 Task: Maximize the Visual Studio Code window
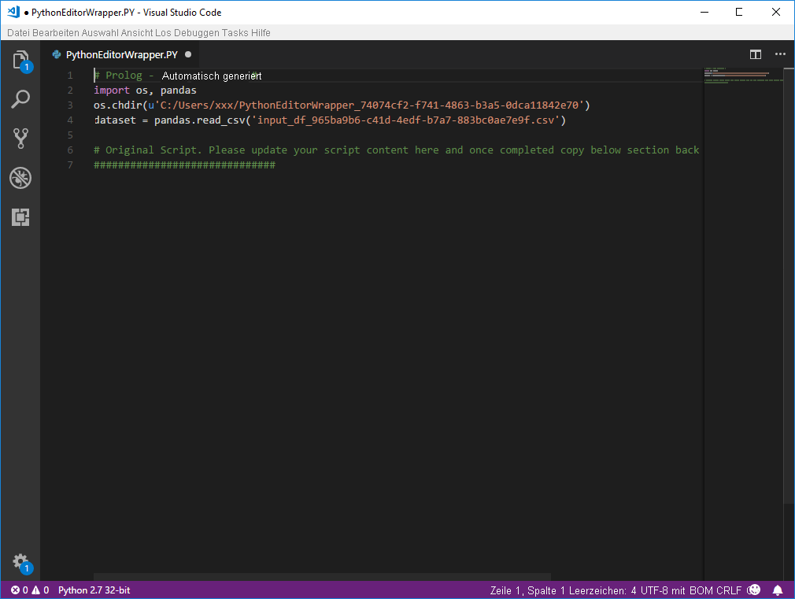coord(739,12)
